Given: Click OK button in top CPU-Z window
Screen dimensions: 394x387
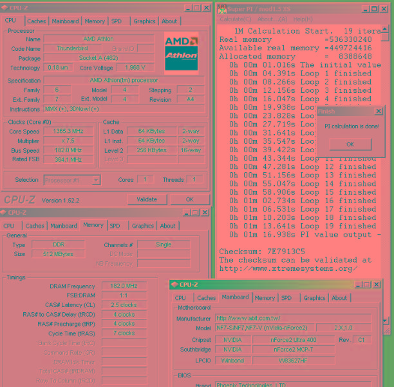Looking at the screenshot, I should 190,199.
